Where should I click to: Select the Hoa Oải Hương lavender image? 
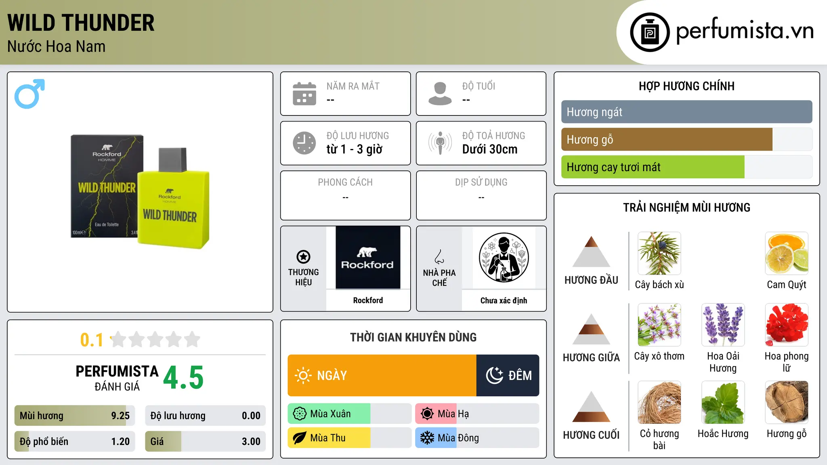click(723, 325)
